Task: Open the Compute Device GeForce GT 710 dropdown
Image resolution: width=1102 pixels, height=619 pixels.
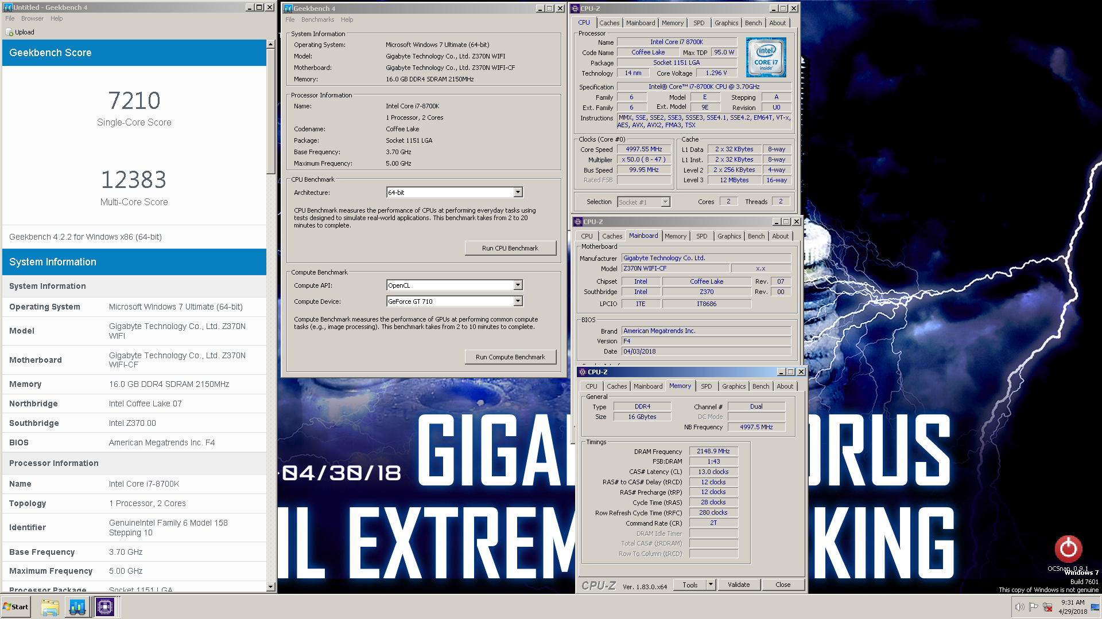Action: pyautogui.click(x=518, y=301)
